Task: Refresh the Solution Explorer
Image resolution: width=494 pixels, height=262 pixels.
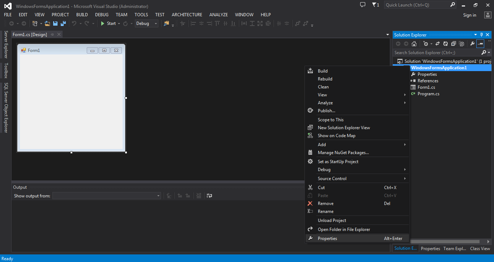Action: coord(446,44)
